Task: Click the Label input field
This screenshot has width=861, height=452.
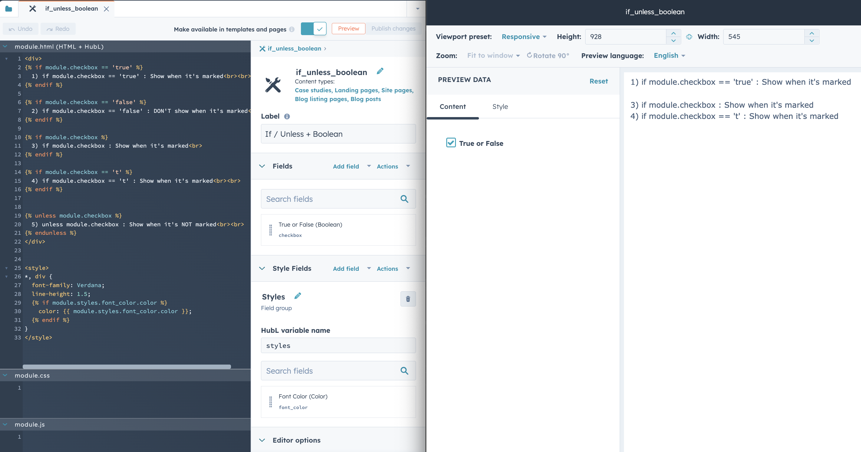Action: (338, 134)
